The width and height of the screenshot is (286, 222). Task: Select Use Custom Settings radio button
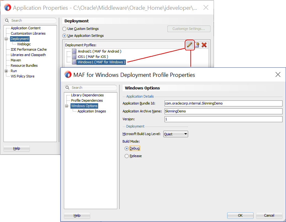[x=64, y=29]
